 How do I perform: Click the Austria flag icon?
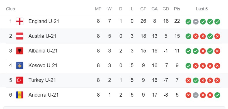click(x=20, y=36)
